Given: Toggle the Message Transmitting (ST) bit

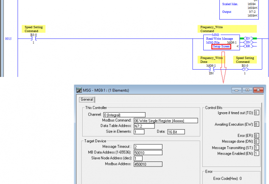Looking at the screenshot, I should (256, 147).
